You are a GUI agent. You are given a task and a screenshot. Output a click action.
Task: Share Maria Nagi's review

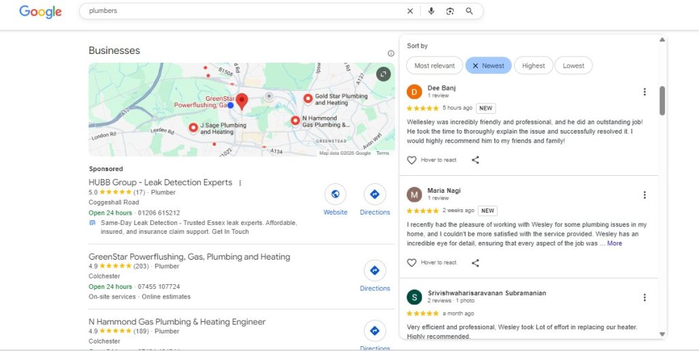coord(475,262)
